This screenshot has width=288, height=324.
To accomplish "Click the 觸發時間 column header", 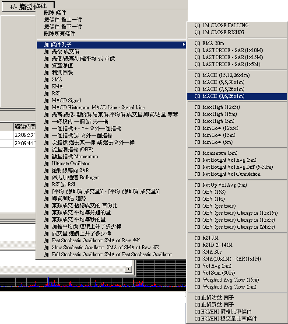I will tap(24, 126).
